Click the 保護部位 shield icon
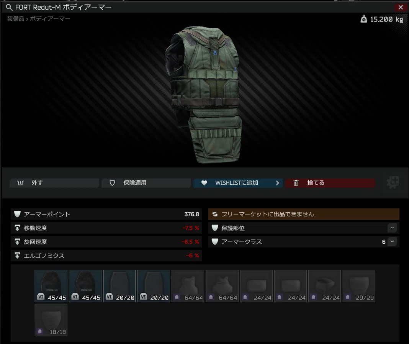Image resolution: width=409 pixels, height=344 pixels. pyautogui.click(x=215, y=228)
